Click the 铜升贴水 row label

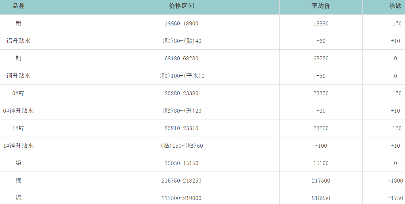[18, 76]
